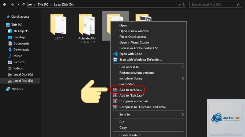Go back using the back arrow
Viewport: 245px width, 137px height.
pyautogui.click(x=5, y=5)
